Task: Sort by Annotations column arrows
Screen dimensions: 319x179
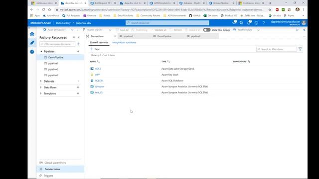Action: [x=249, y=62]
